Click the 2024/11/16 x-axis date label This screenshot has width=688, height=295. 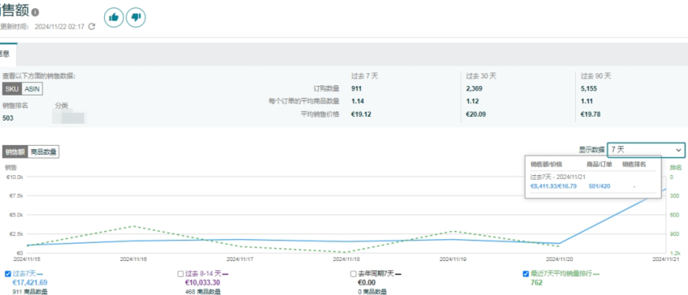[133, 259]
